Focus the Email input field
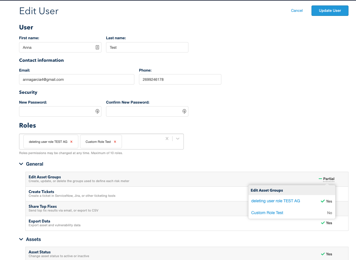Screen dimensions: 356x260 tap(77, 79)
